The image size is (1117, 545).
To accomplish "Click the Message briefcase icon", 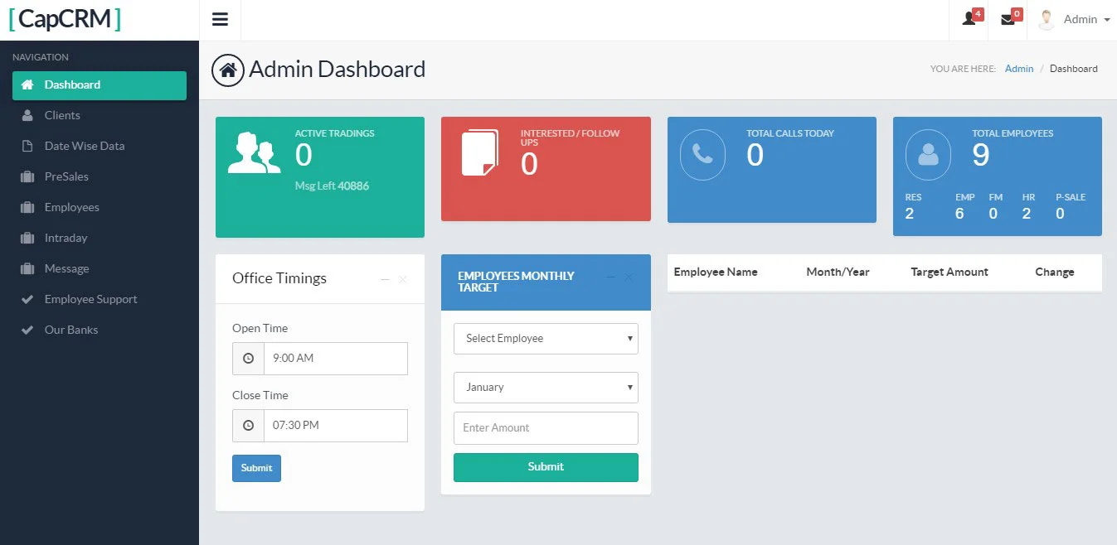I will click(27, 268).
